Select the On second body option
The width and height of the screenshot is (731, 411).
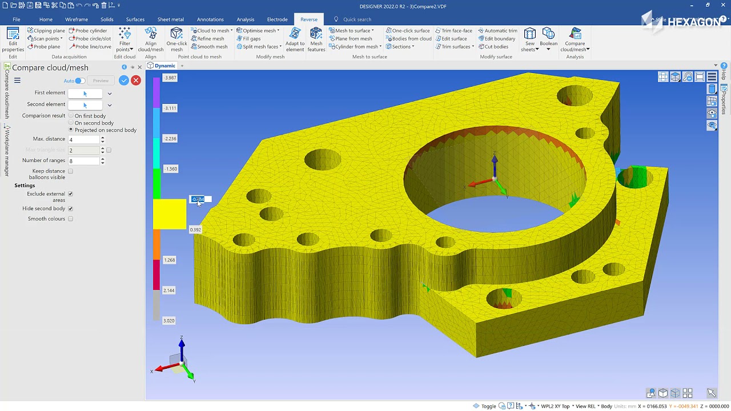coord(71,123)
